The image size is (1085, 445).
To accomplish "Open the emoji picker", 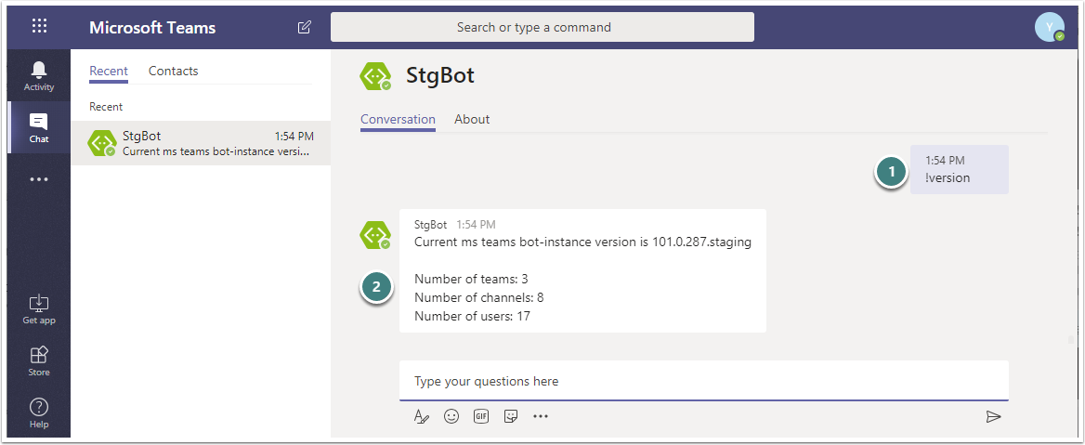I will point(451,416).
